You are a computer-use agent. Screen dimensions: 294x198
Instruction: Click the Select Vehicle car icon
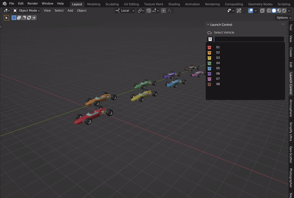209,33
